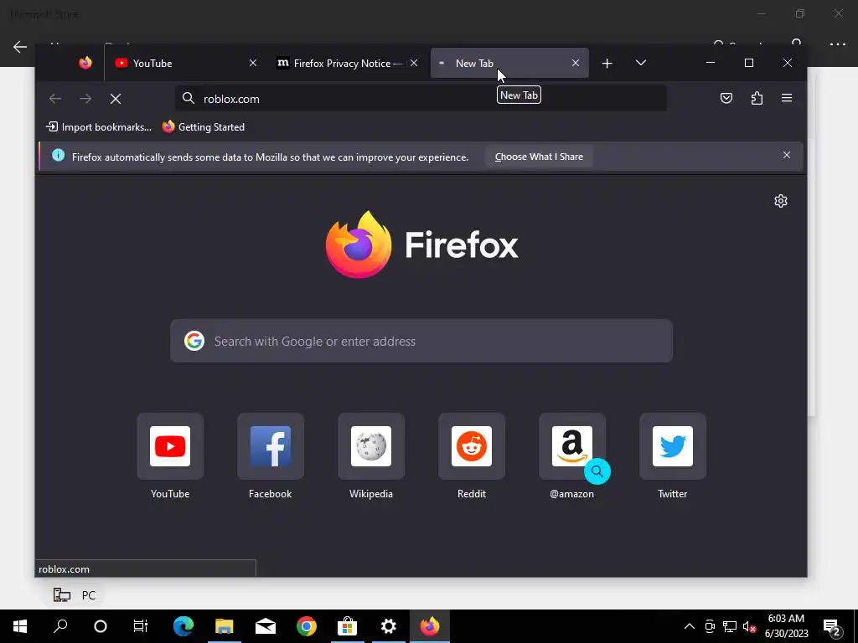This screenshot has width=858, height=643.
Task: Minimize the Firefox window
Action: (711, 63)
